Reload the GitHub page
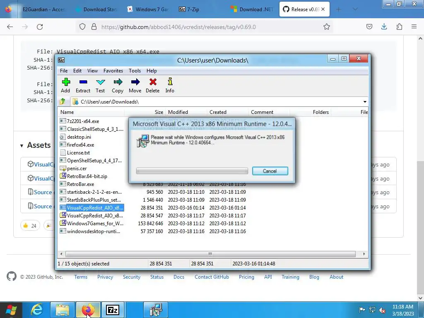This screenshot has height=318, width=424. click(40, 27)
